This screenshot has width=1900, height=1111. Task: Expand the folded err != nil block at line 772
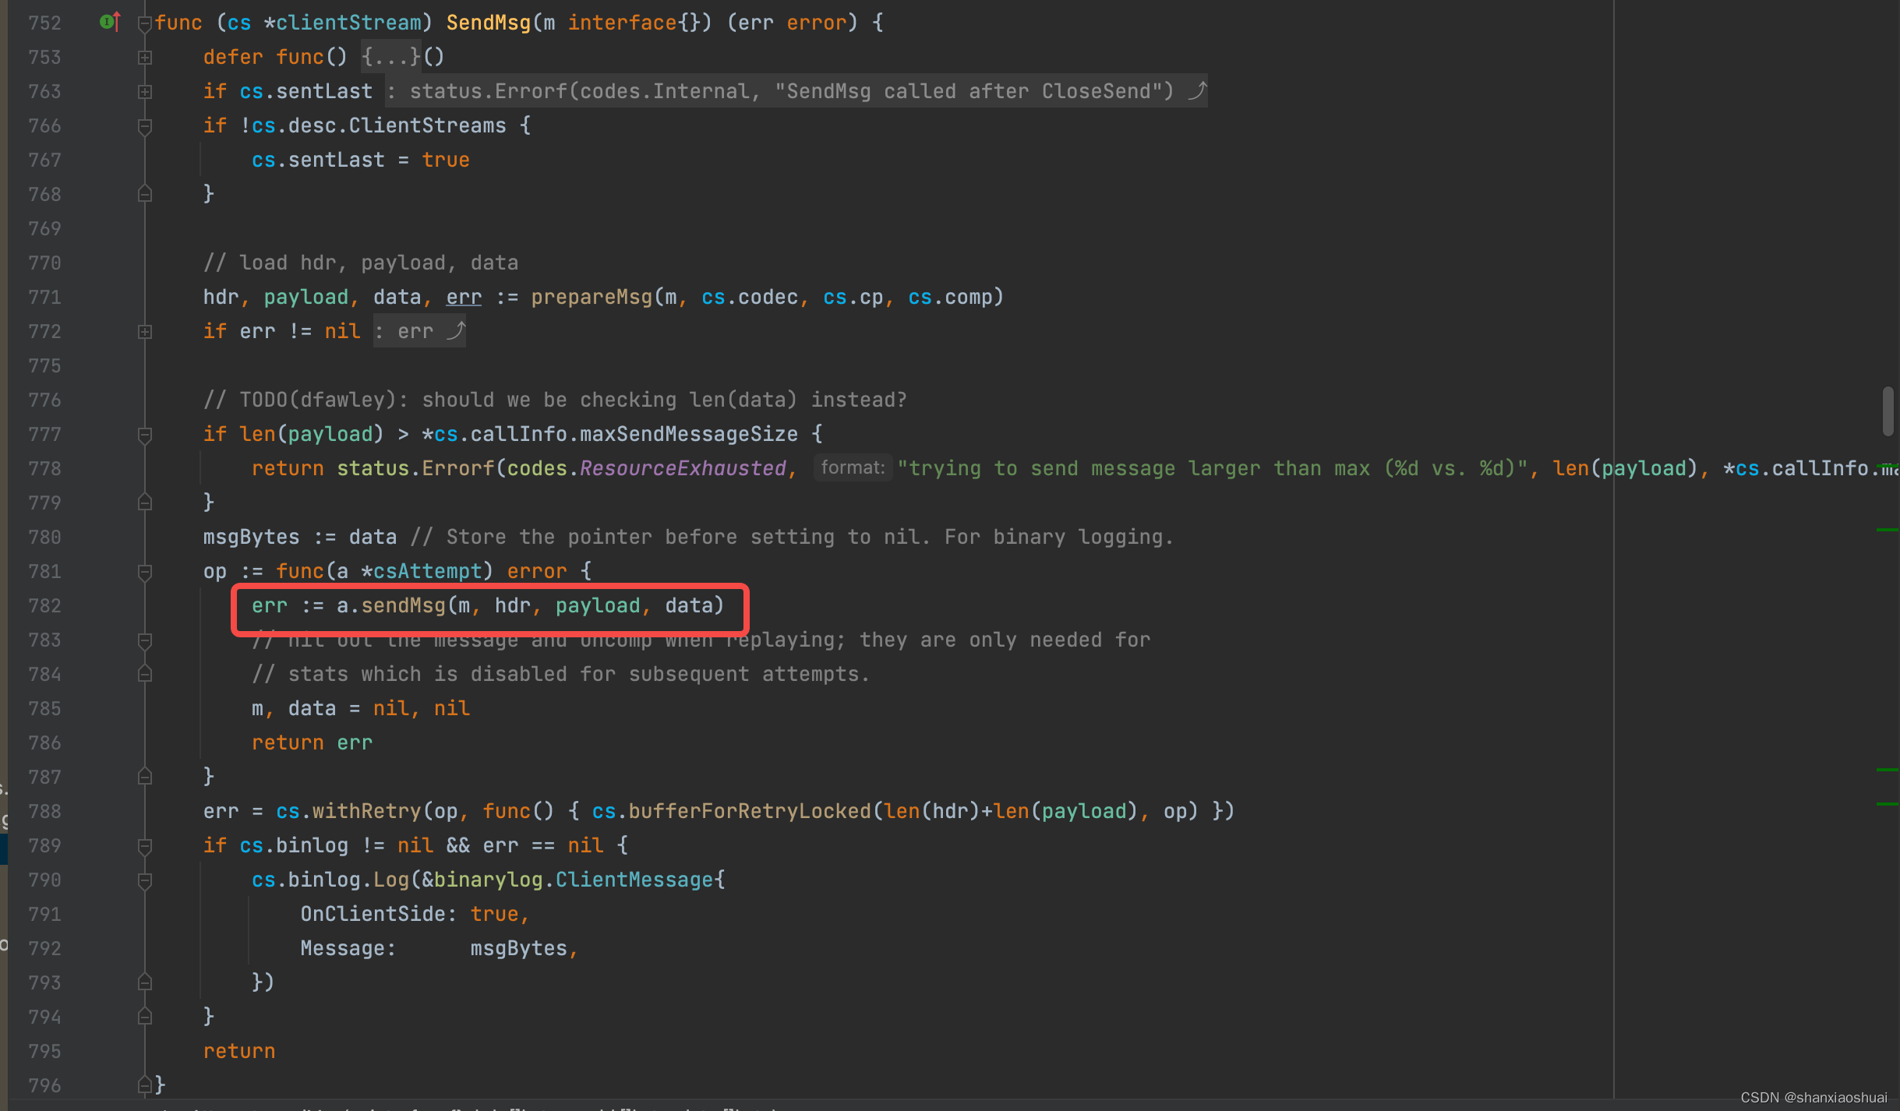144,332
